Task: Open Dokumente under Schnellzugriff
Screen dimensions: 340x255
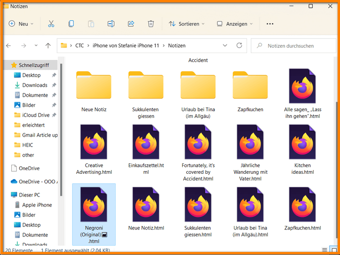Action: click(35, 95)
